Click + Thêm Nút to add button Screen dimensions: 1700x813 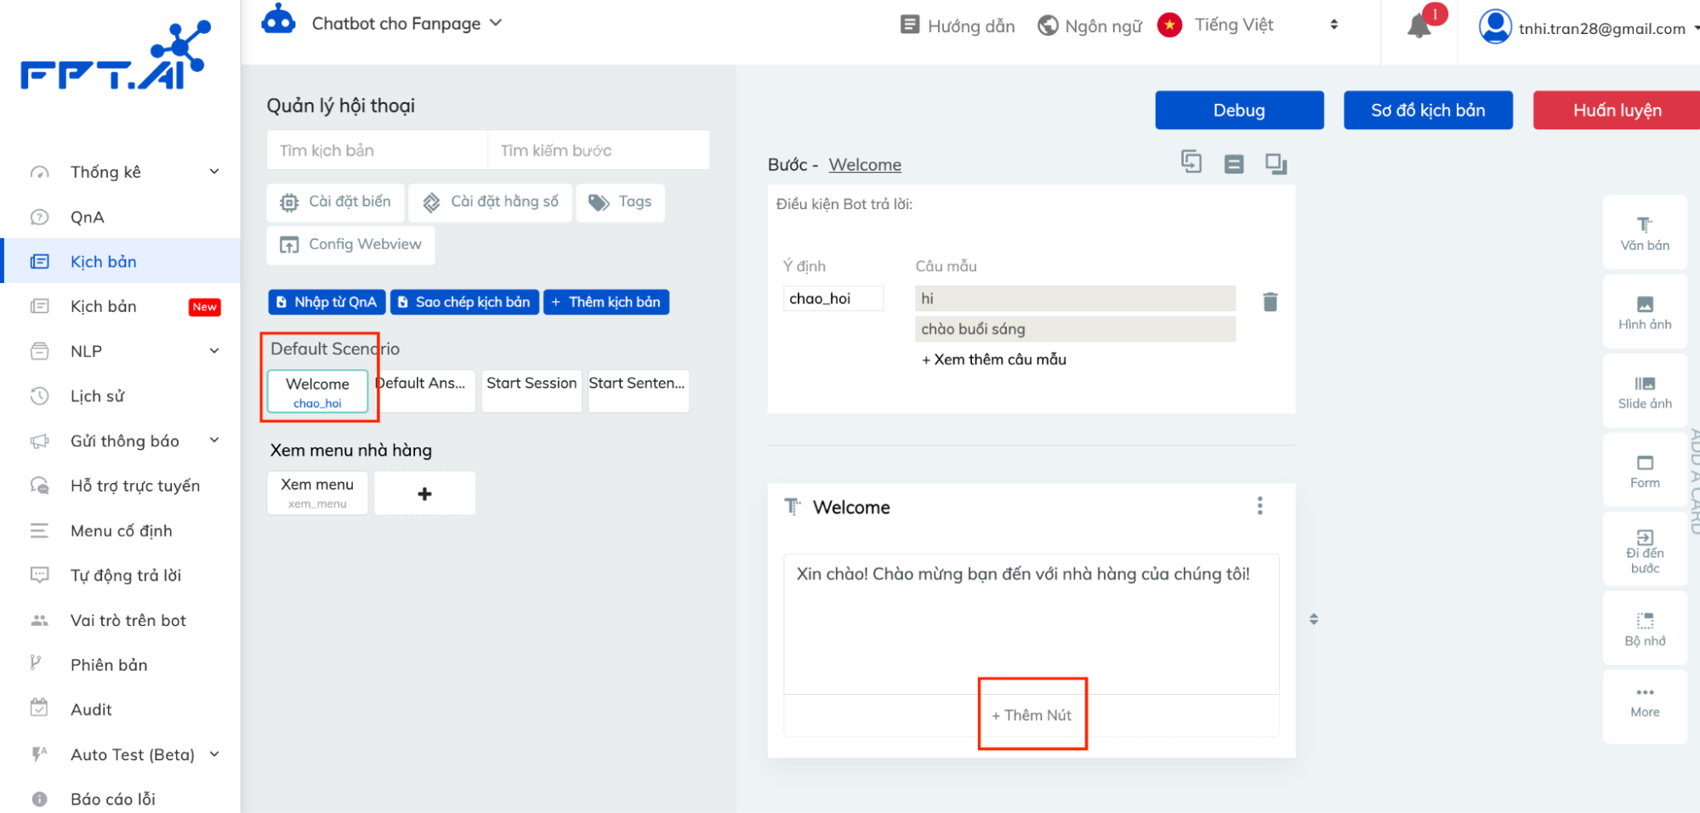click(1032, 715)
